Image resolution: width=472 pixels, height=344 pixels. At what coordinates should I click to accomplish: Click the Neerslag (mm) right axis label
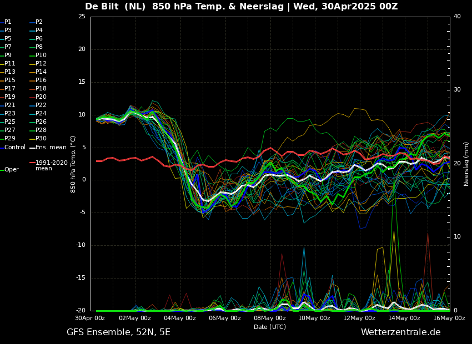coord(466,164)
